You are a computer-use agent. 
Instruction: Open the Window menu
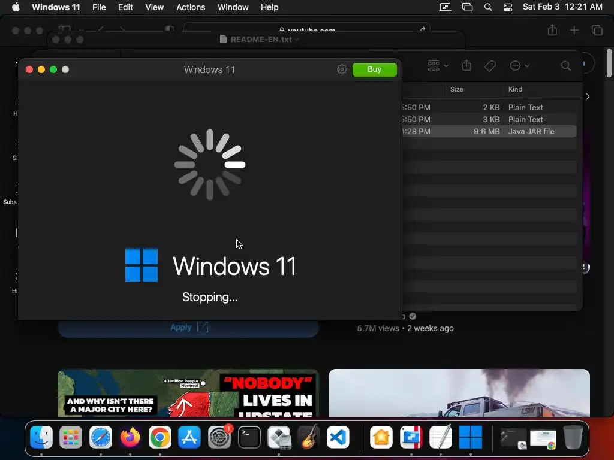tap(233, 7)
